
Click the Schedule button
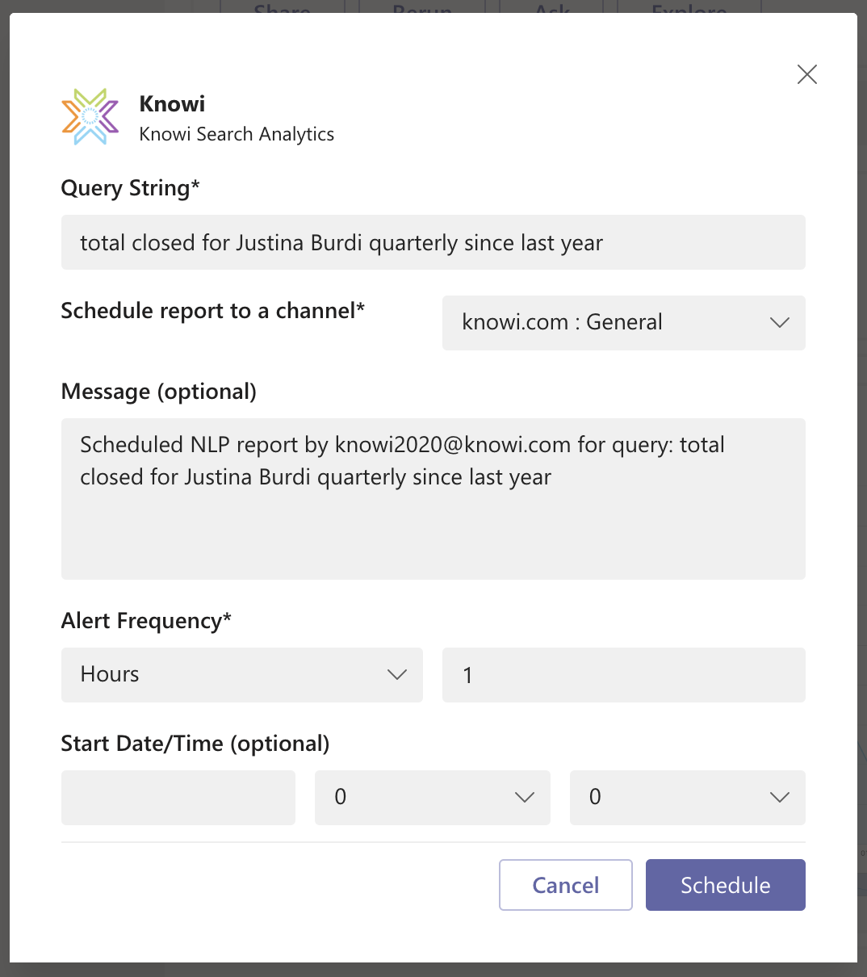pos(725,885)
